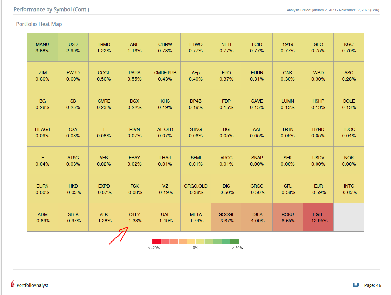Select the GOGL 0.56% cell

point(104,76)
